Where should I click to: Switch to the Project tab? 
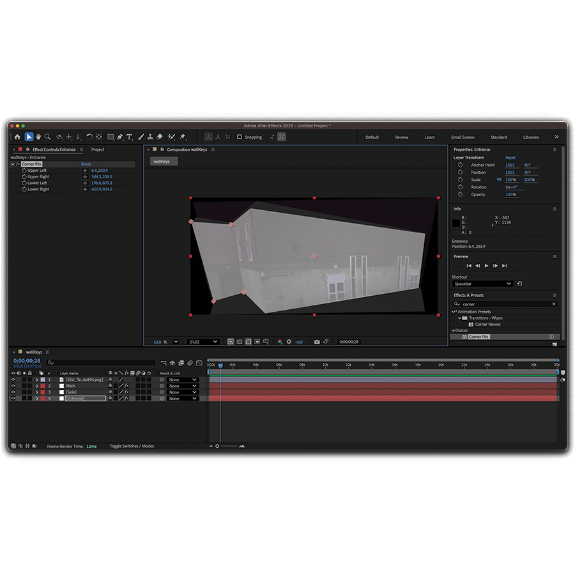[98, 149]
